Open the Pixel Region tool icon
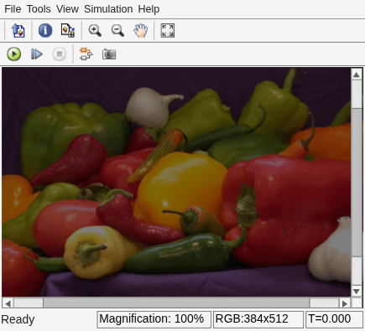The width and height of the screenshot is (365, 331). 68,30
